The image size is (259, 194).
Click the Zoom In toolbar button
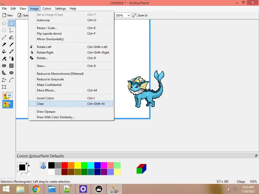[140, 15]
